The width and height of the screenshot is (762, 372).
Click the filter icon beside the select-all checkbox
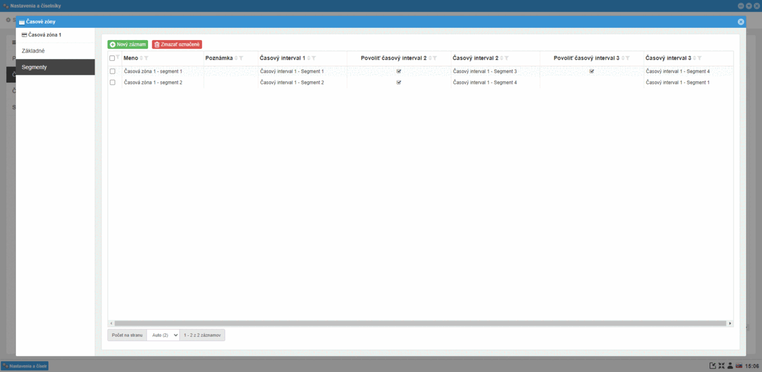[x=118, y=57]
